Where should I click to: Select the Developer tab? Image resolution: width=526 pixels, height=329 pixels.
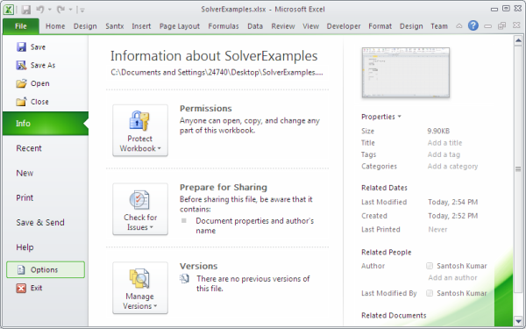click(x=344, y=26)
